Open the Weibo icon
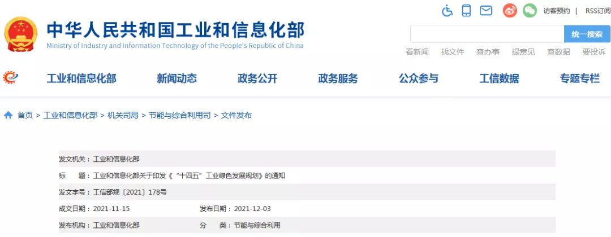 pyautogui.click(x=510, y=11)
